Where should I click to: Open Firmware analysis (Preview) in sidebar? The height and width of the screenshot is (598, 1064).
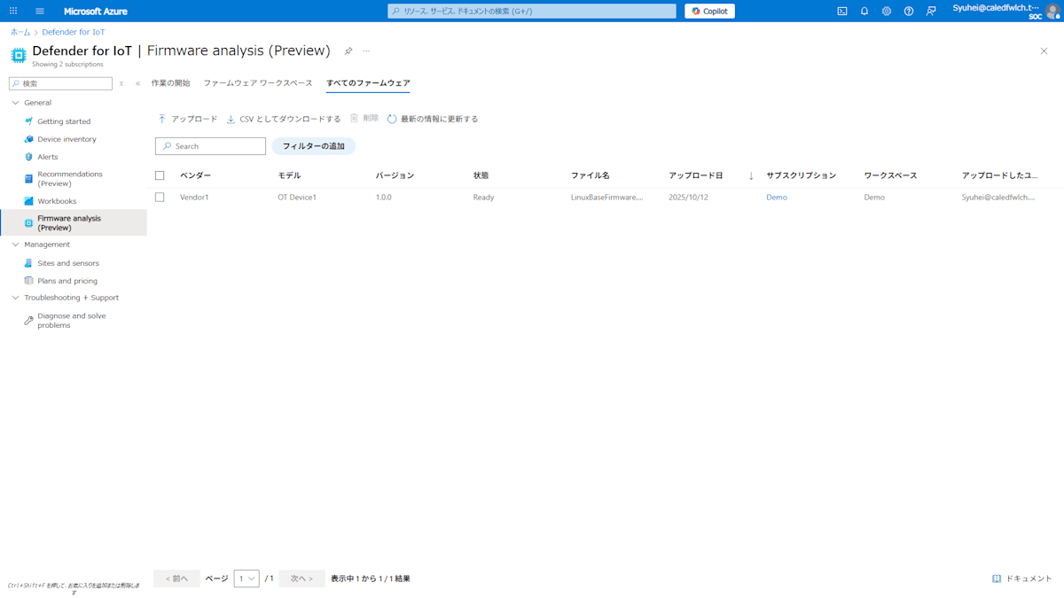74,222
